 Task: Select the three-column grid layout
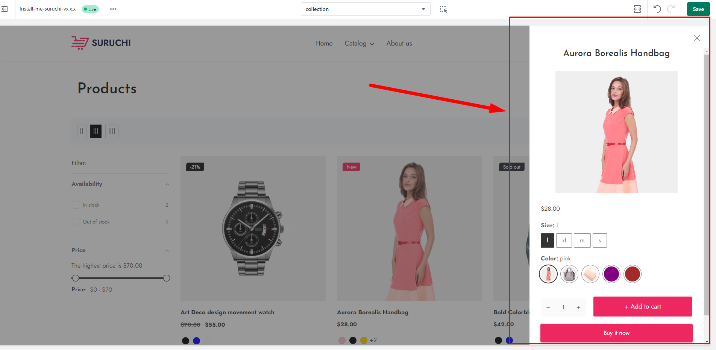[96, 131]
